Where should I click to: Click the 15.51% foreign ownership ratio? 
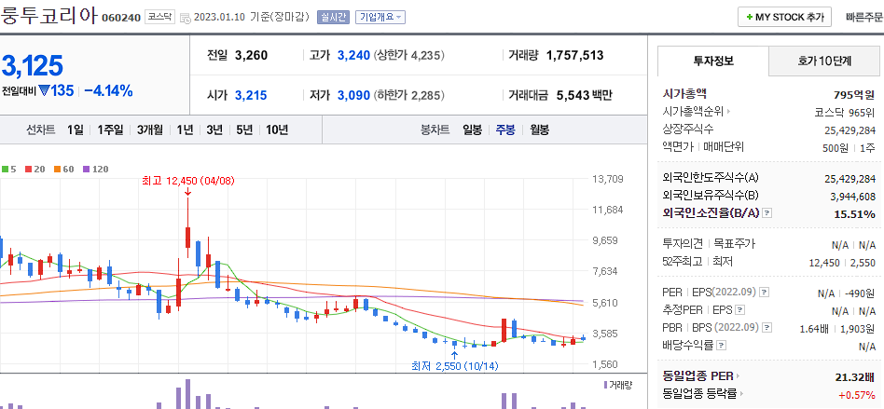854,214
